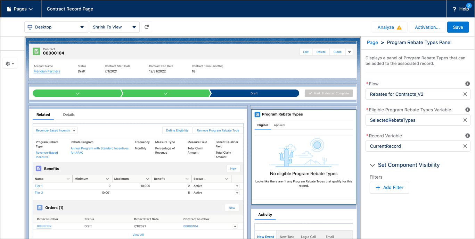Click the Benefits related list icon
Screen dimensions: 475x239
point(39,168)
